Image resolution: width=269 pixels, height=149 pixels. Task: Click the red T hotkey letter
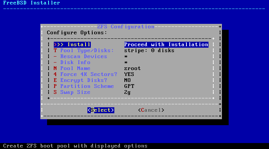55,50
